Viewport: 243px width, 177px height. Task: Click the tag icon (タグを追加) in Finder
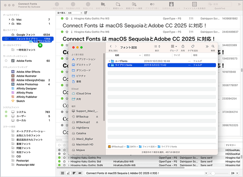click(193, 46)
